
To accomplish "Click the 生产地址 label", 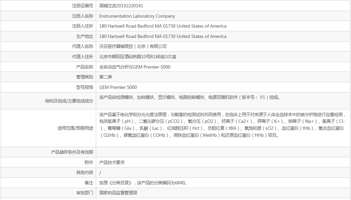I will [x=85, y=37].
